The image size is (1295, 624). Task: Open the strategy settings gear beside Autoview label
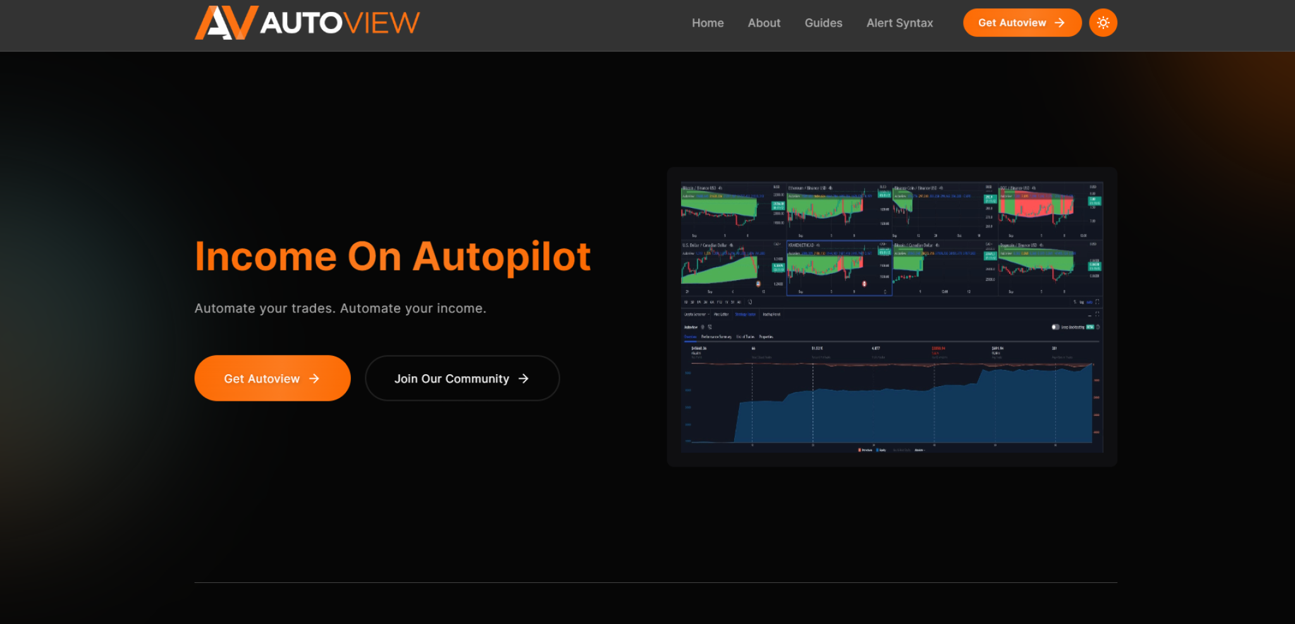[702, 327]
